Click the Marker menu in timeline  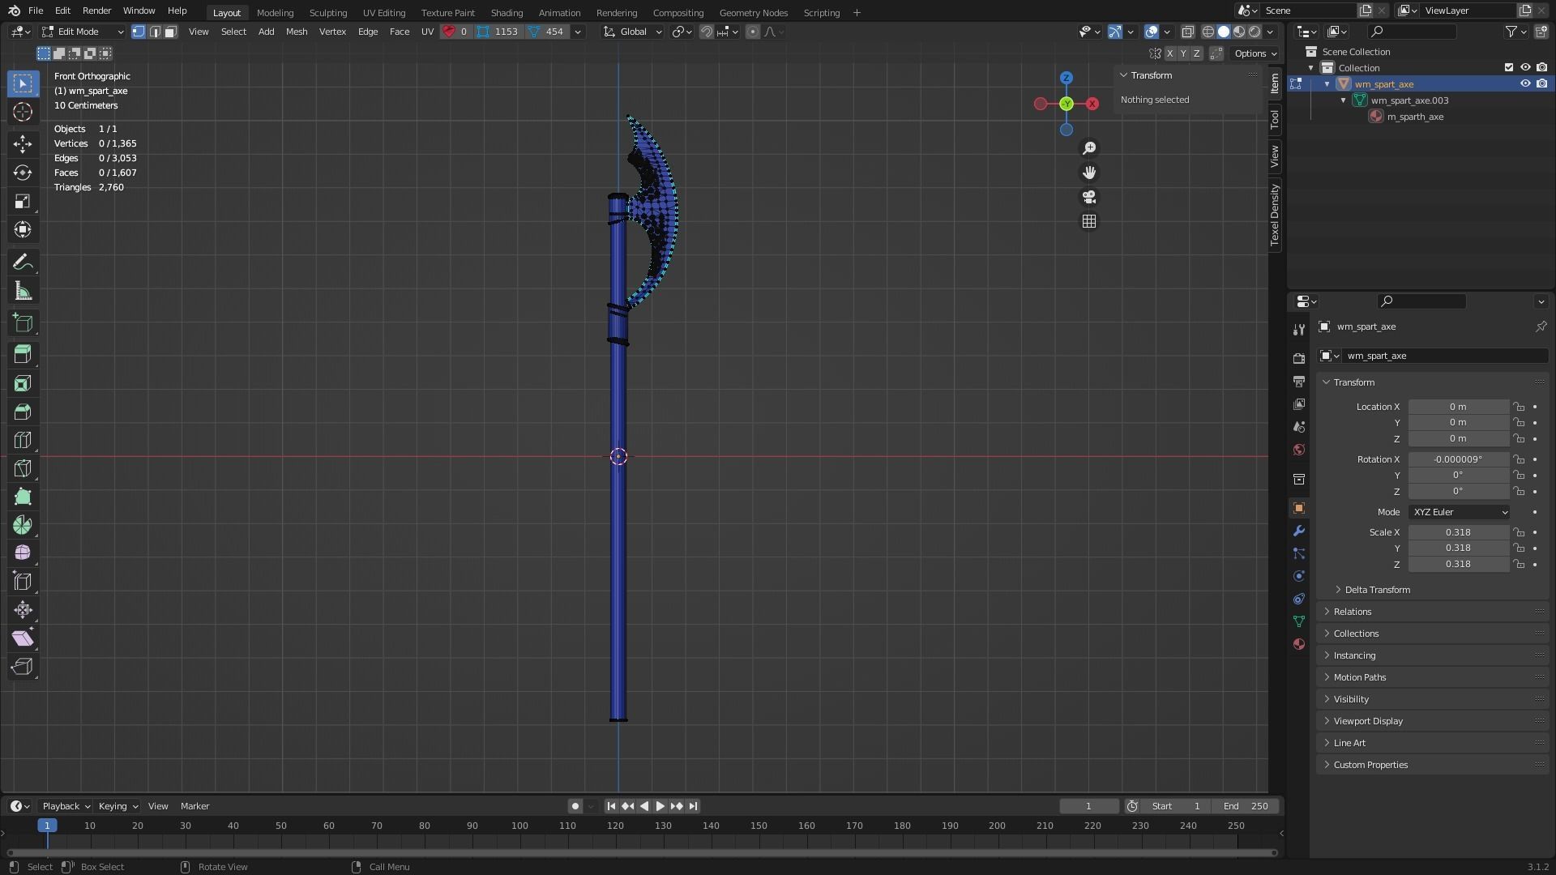tap(194, 806)
